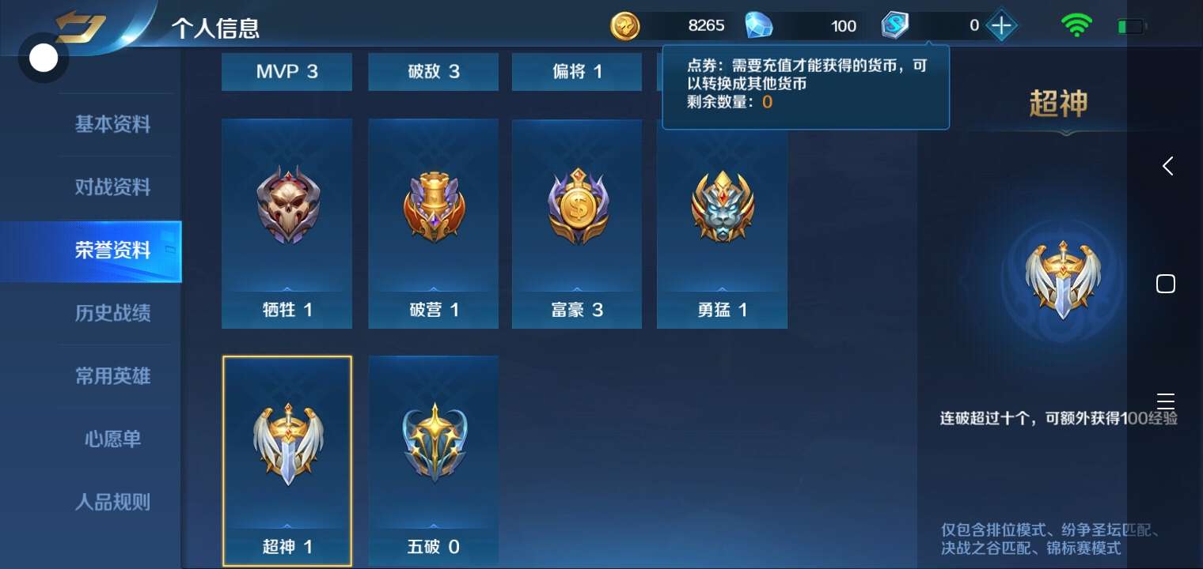Select the 五破 star badge icon

click(434, 444)
